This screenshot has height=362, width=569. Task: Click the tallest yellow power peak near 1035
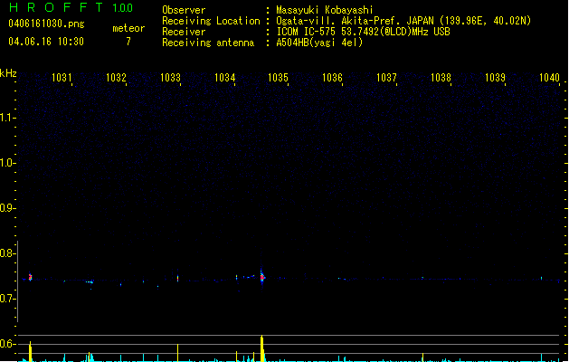(262, 348)
